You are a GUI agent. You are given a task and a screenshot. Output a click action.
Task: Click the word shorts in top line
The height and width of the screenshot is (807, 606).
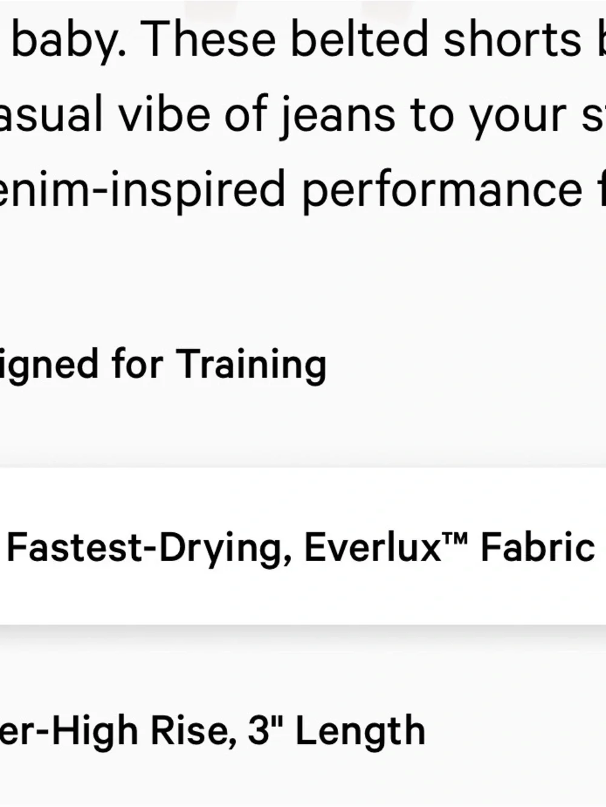512,39
